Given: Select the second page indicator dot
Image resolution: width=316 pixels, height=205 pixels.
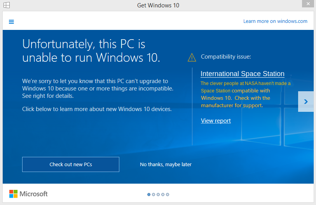Looking at the screenshot, I should (x=154, y=195).
